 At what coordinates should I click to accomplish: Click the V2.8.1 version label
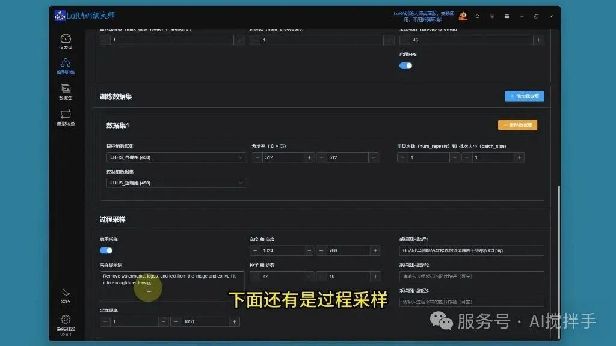click(x=66, y=335)
